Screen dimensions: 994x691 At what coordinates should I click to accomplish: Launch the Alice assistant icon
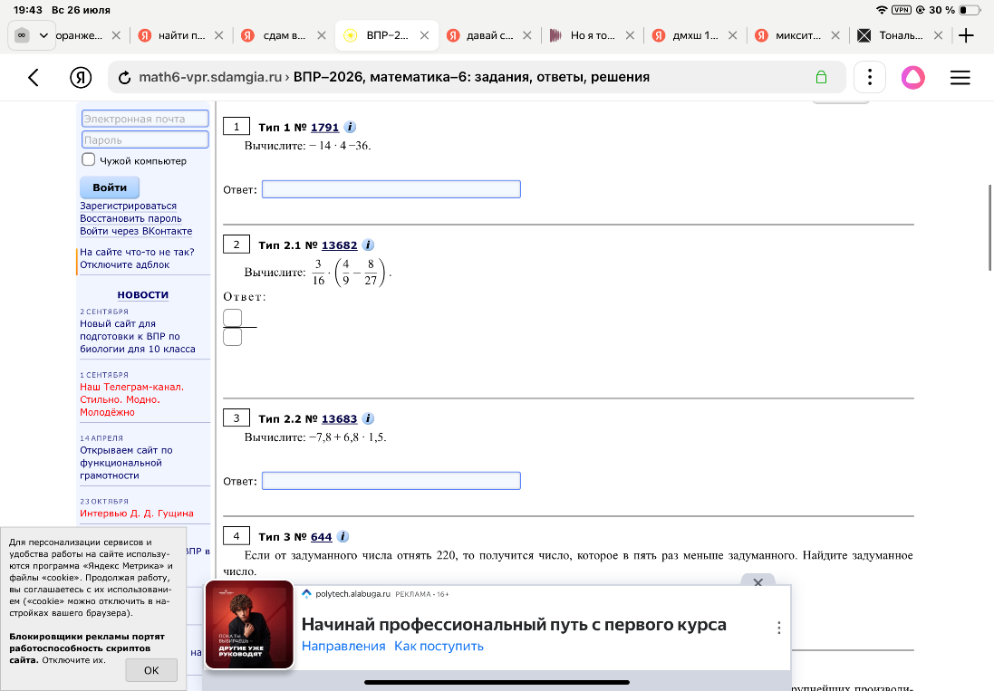tap(912, 77)
